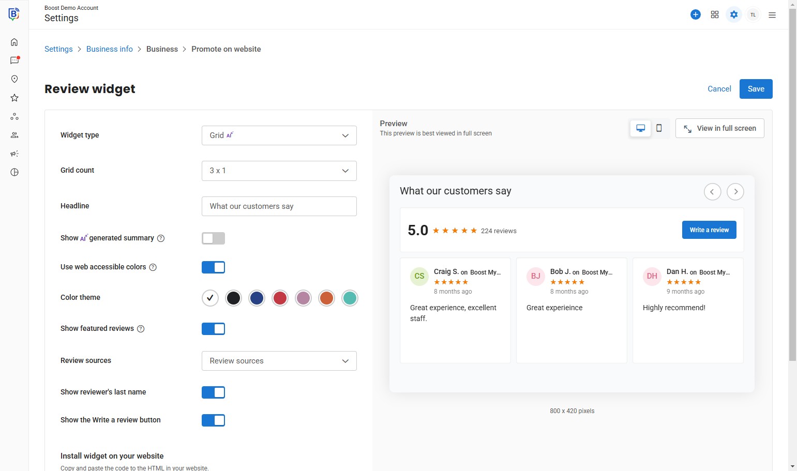Click next arrow in reviews preview
The width and height of the screenshot is (797, 471).
735,192
